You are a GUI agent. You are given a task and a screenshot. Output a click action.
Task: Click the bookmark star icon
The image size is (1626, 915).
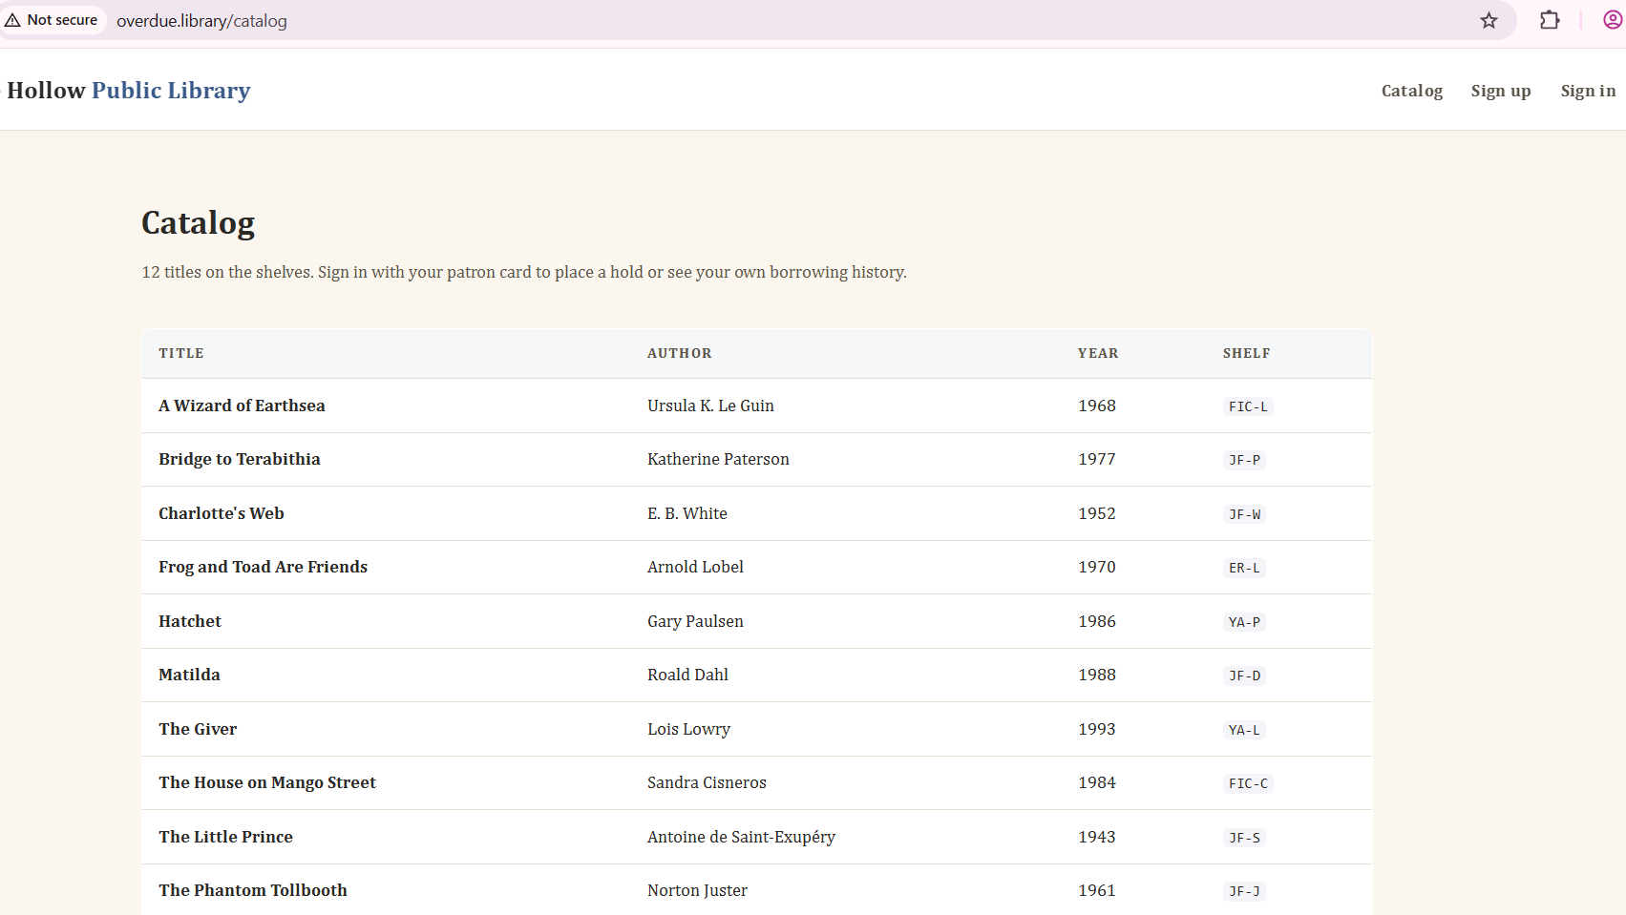[1489, 20]
